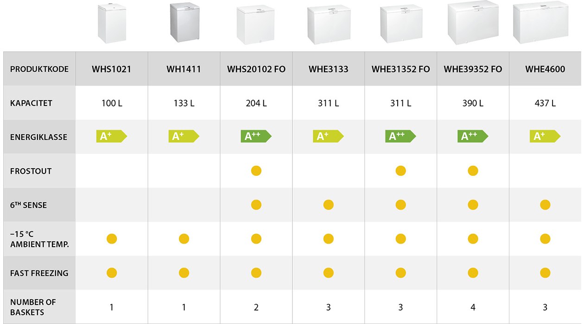Viewport: 584px width, 324px height.
Task: Select the WHE4600 product code header
Action: point(545,69)
